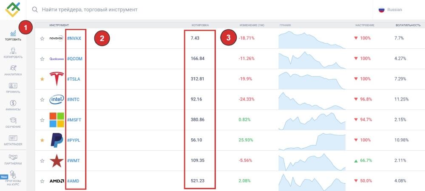Click the PayPal logo icon
Image resolution: width=425 pixels, height=191 pixels.
click(57, 140)
